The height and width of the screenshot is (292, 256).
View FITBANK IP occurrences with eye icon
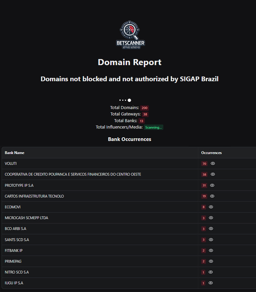coord(211,250)
